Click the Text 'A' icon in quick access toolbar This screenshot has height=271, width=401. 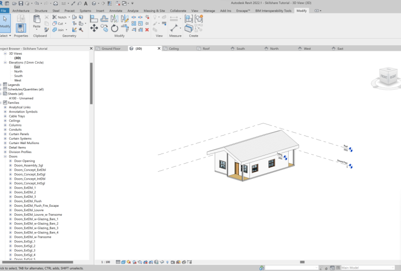[86, 4]
